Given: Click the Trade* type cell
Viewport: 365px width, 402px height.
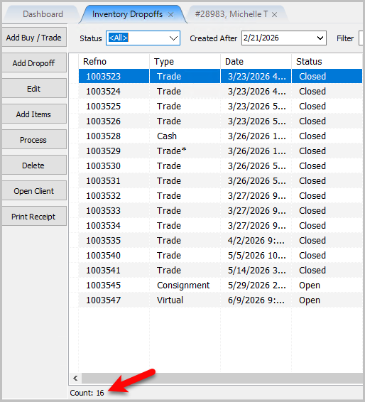Looking at the screenshot, I should click(185, 151).
